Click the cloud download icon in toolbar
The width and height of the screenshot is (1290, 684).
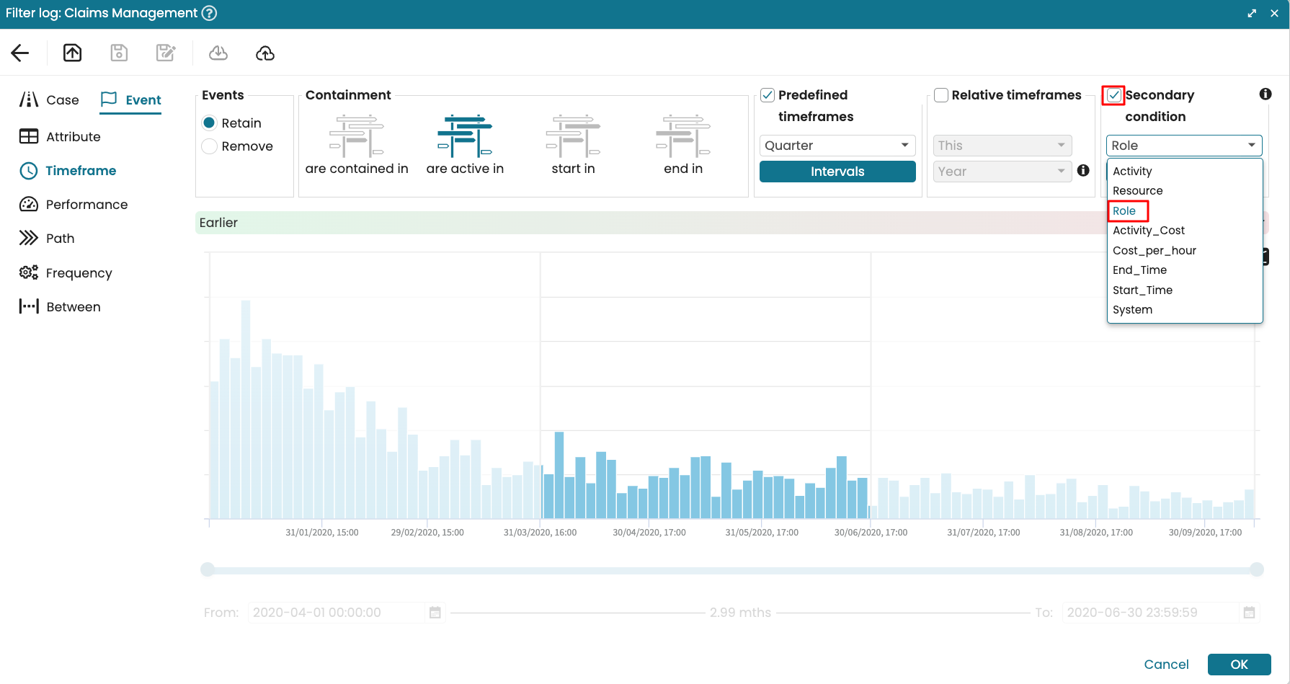coord(218,53)
